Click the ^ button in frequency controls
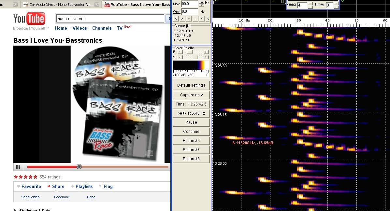The image size is (390, 211). tap(202, 19)
